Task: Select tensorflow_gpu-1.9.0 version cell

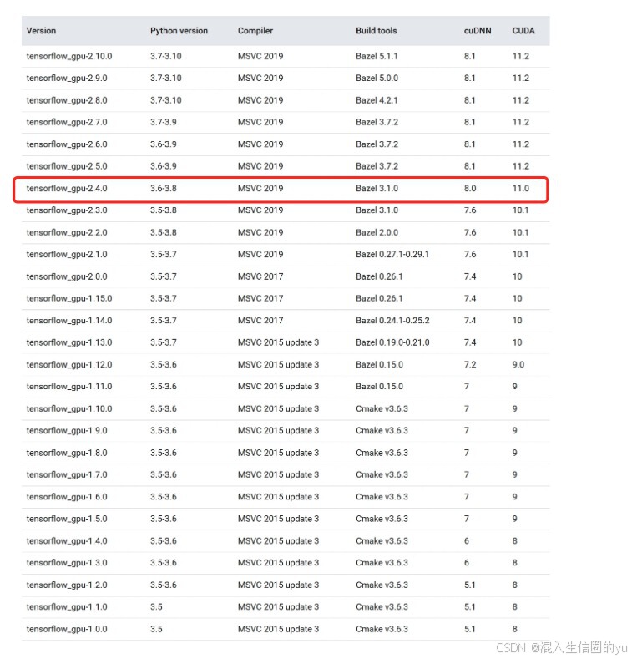Action: (67, 431)
